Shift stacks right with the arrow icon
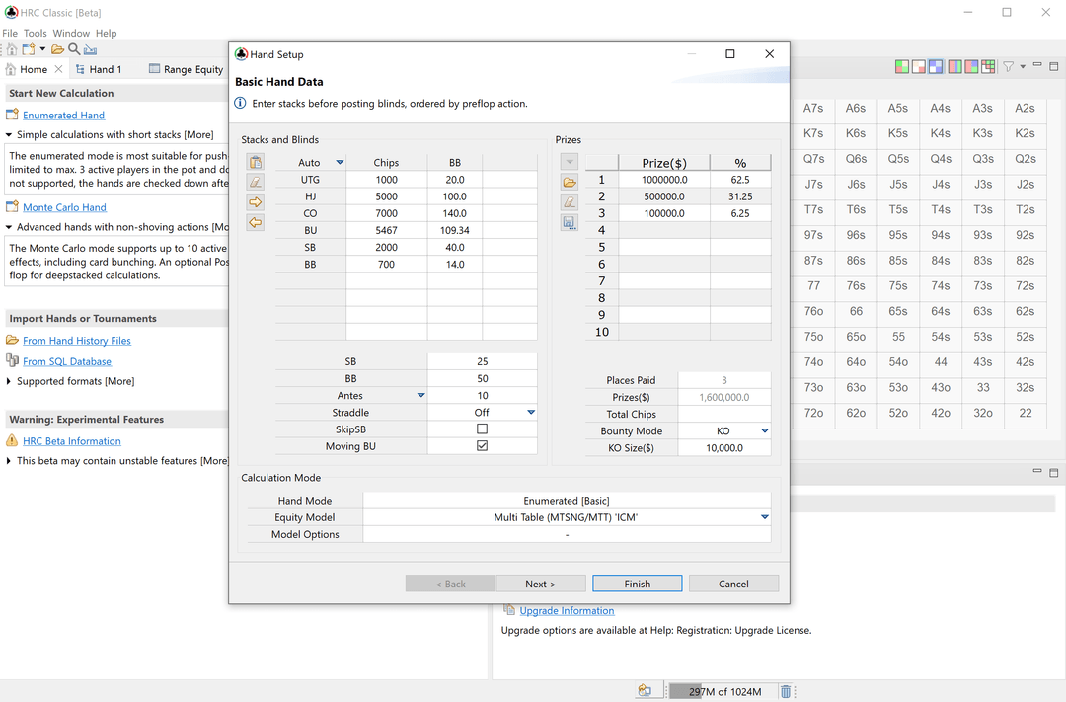Viewport: 1066px width, 702px height. pyautogui.click(x=255, y=201)
